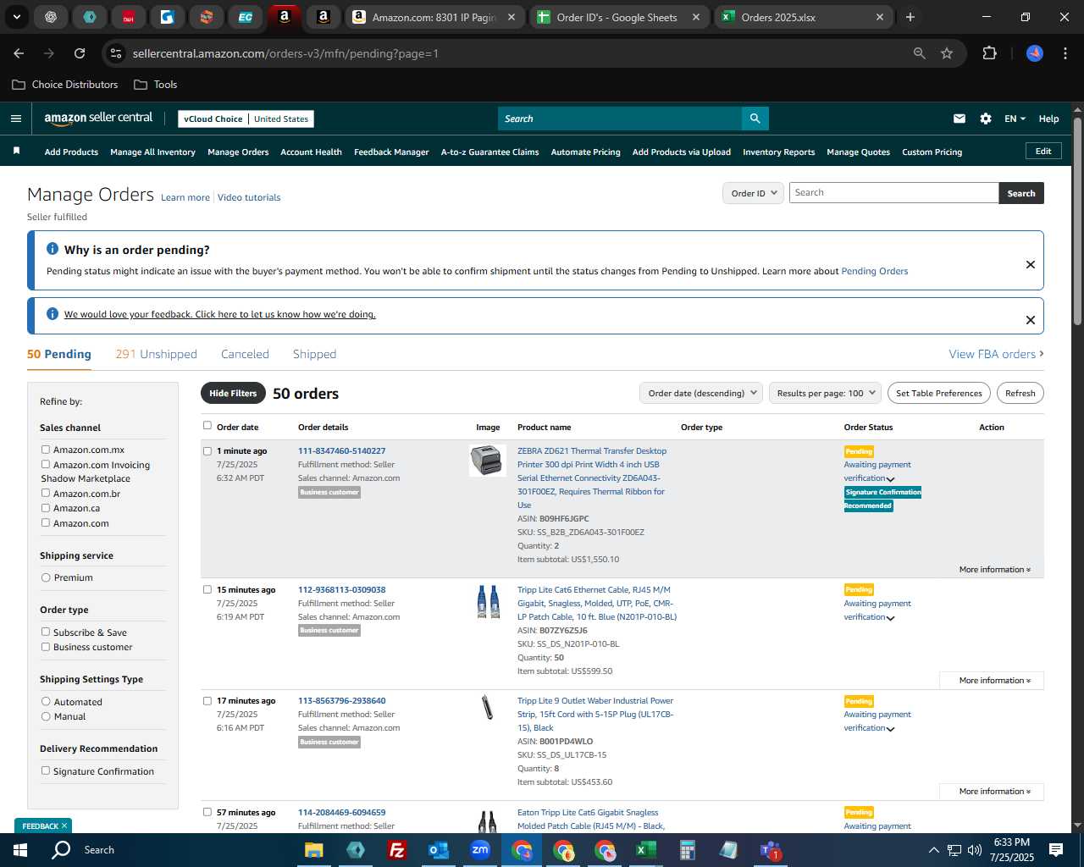Click the zoom magnifier icon in the address bar
1084x867 pixels.
920,53
